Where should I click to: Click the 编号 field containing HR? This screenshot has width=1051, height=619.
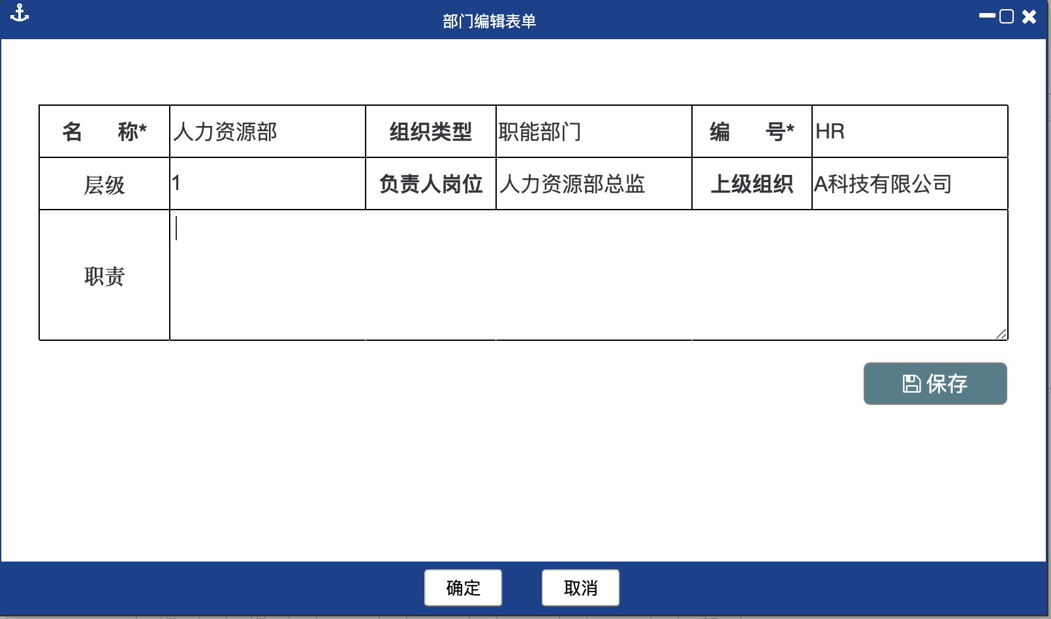[x=909, y=131]
